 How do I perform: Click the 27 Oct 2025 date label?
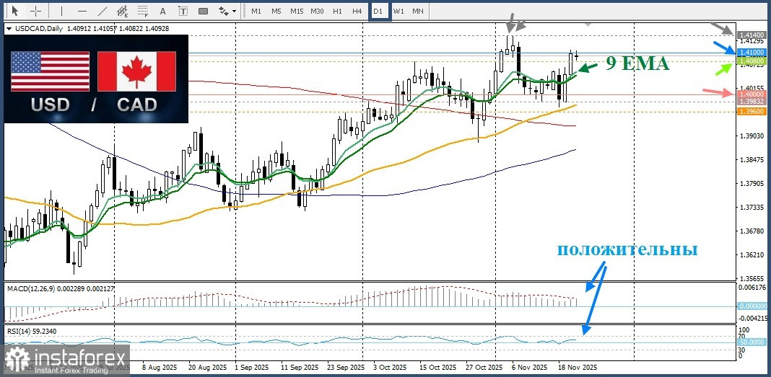483,367
